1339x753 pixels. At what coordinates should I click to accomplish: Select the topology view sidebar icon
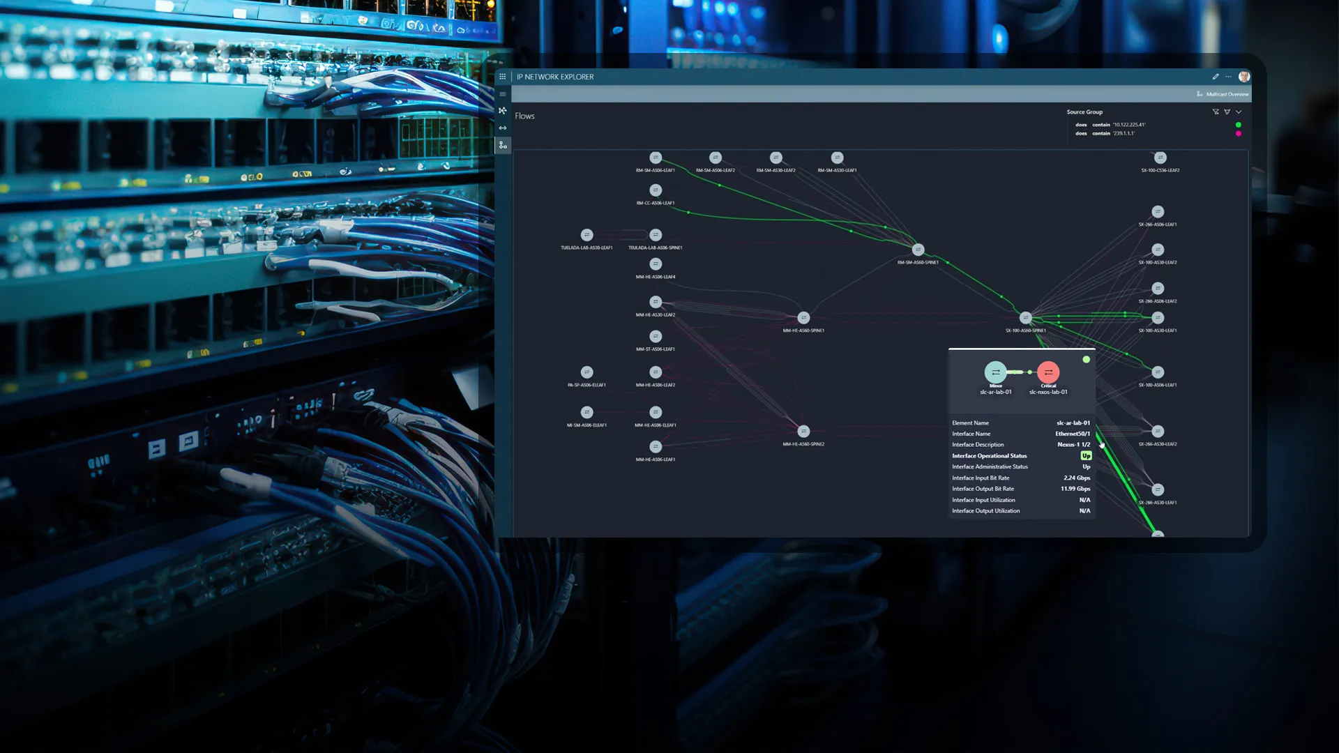coord(502,111)
